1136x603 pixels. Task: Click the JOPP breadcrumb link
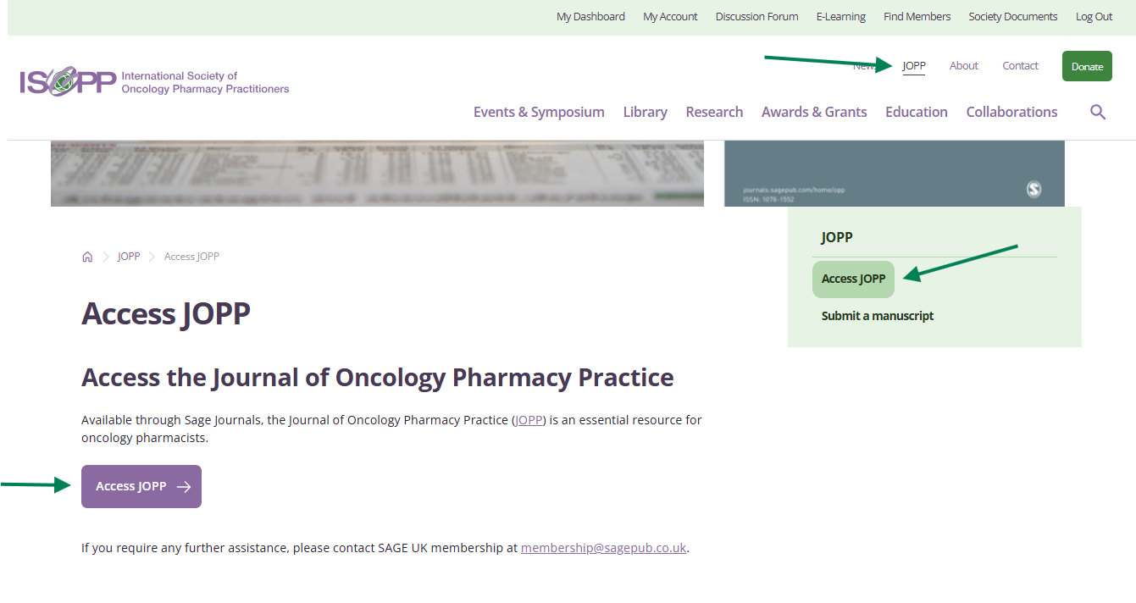[129, 257]
